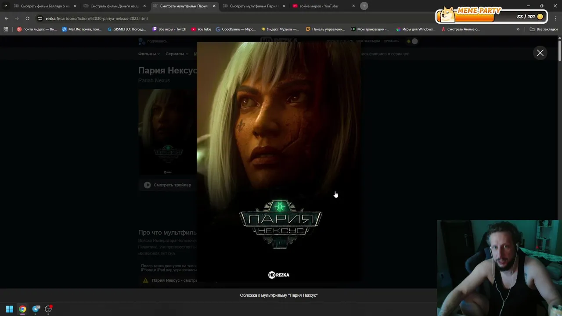Click the caption Обложка к мультфильму "Пария Нексус"
This screenshot has height=316, width=562.
pos(279,295)
